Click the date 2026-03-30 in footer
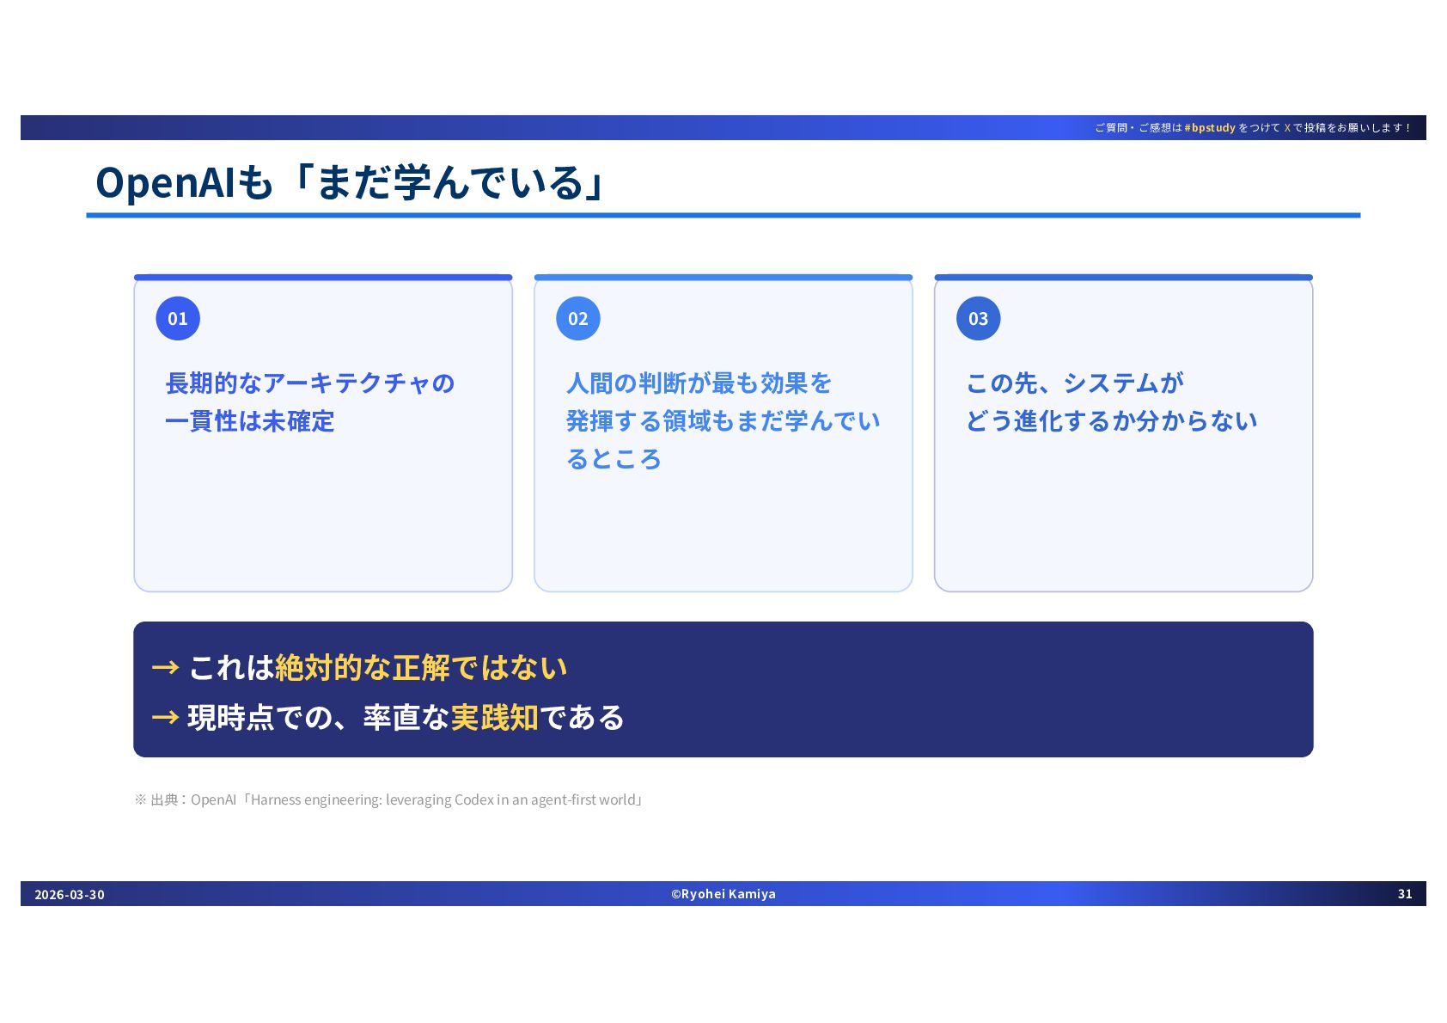 click(x=70, y=894)
